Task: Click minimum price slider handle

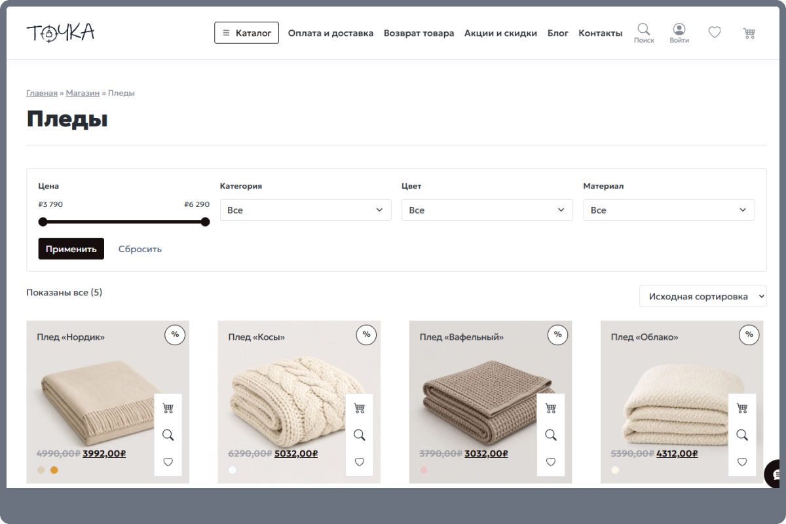Action: (x=43, y=221)
